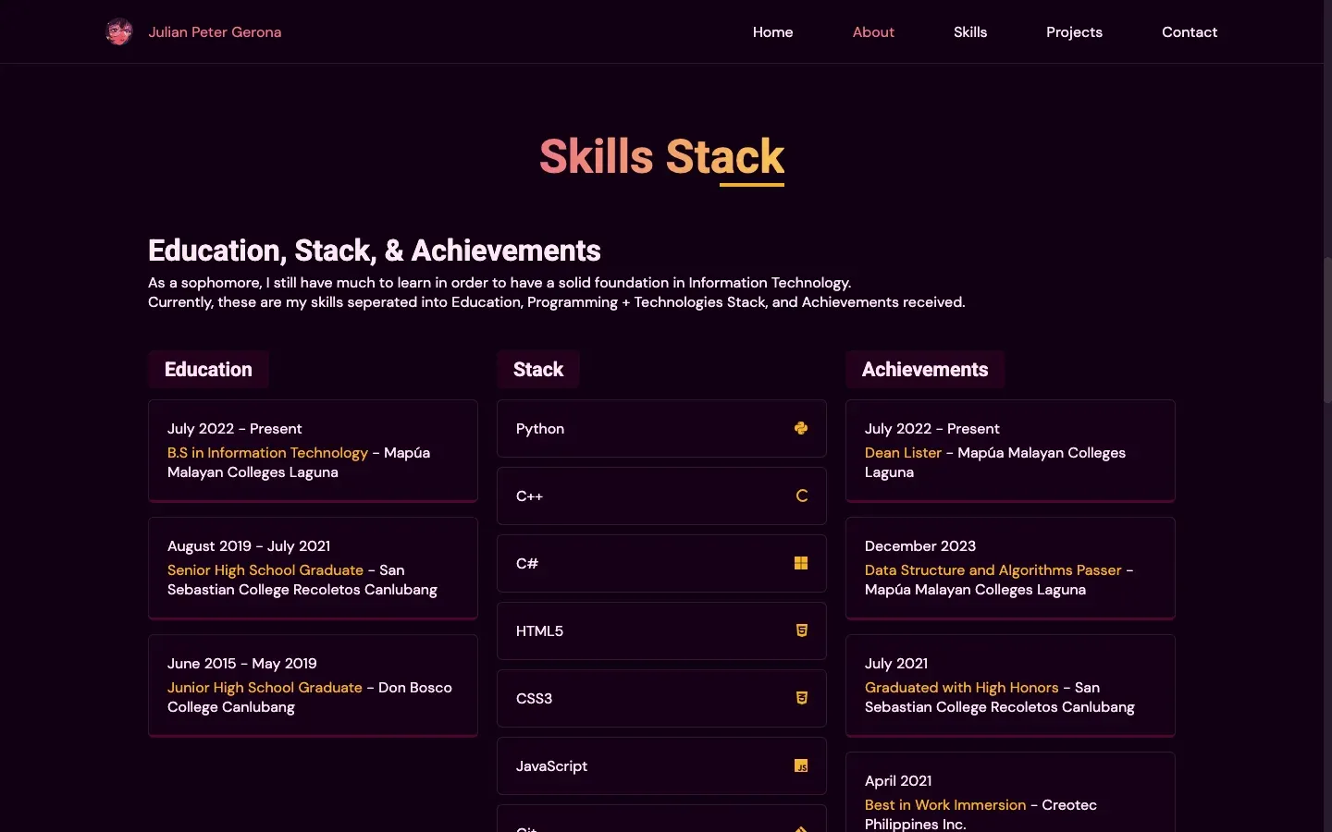Screen dimensions: 1332x832
Task: Click the JavaScript skill label
Action: tap(551, 765)
